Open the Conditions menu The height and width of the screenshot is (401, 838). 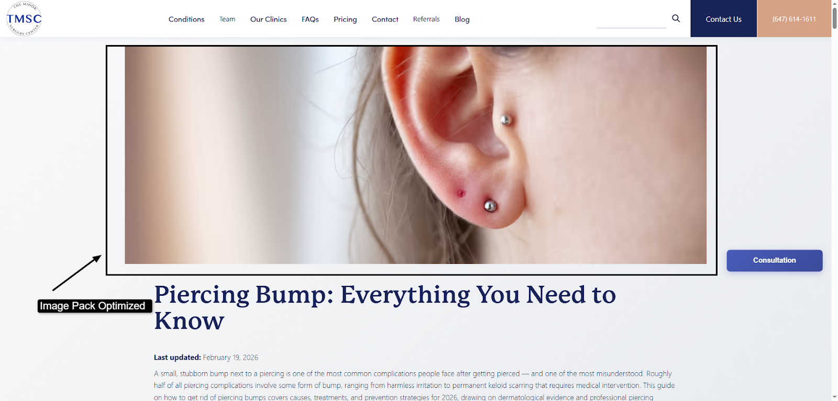tap(186, 19)
